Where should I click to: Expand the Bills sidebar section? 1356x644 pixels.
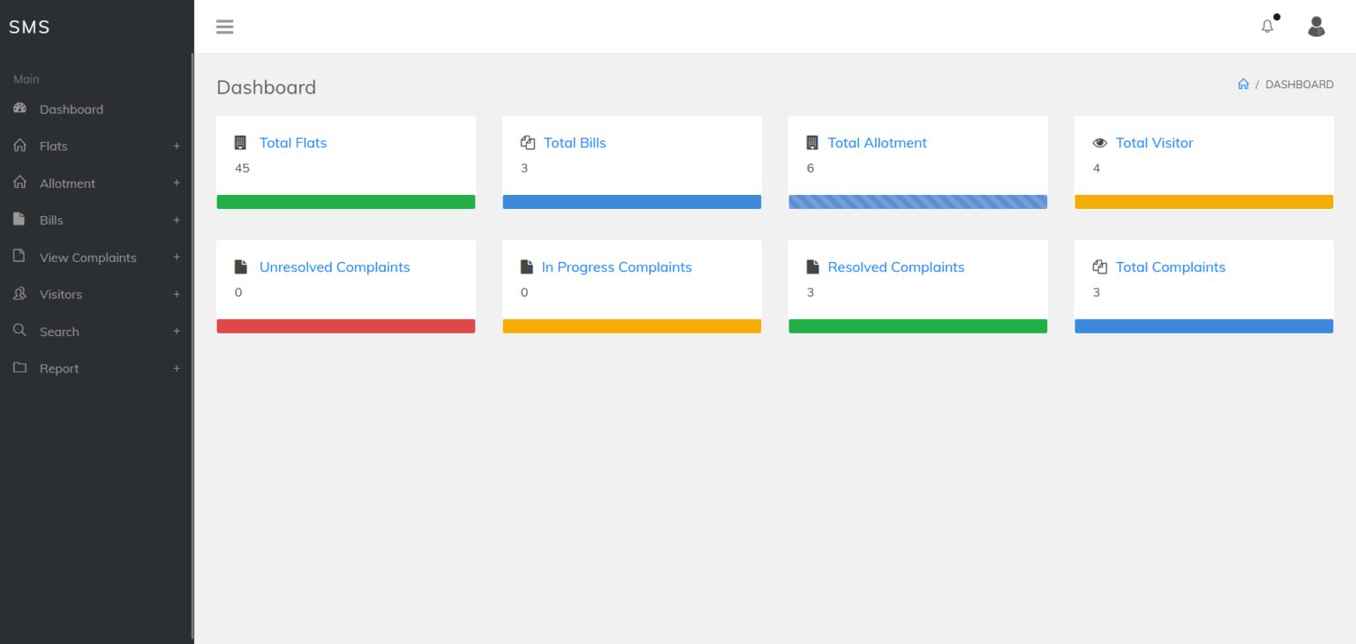pyautogui.click(x=177, y=220)
